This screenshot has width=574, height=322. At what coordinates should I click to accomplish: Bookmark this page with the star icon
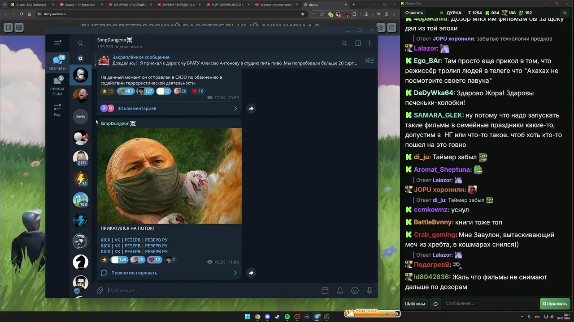pyautogui.click(x=303, y=14)
